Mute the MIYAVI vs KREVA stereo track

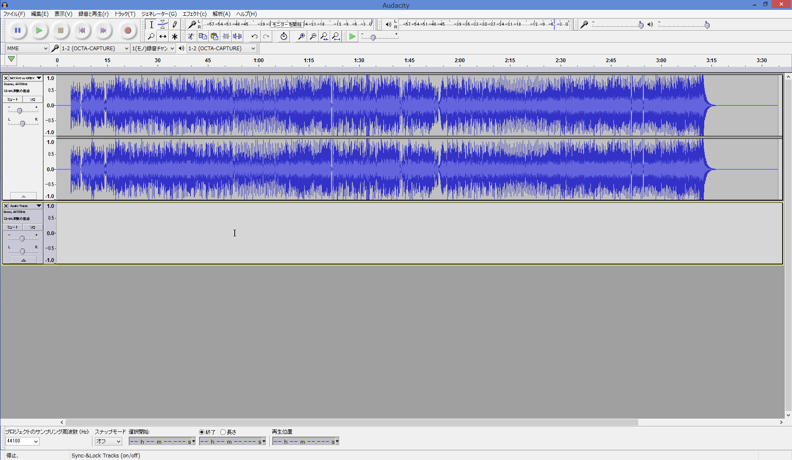(12, 99)
